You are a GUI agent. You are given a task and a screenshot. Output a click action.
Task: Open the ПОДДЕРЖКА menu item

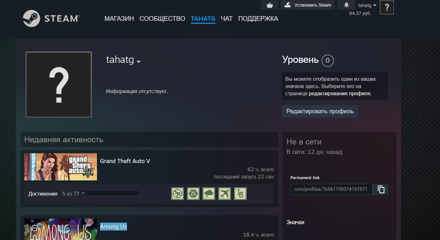[x=258, y=19]
